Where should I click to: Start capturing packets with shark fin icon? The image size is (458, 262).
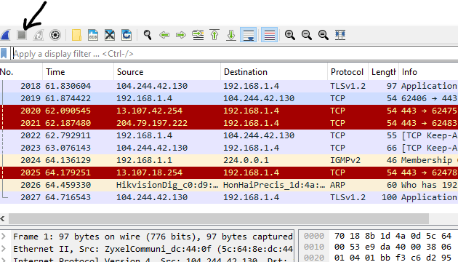(5, 35)
